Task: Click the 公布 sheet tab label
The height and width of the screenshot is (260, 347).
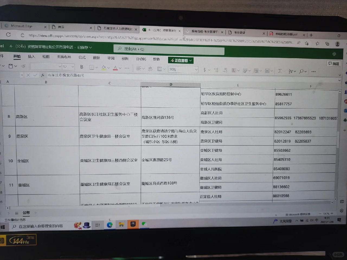Action: [26, 213]
